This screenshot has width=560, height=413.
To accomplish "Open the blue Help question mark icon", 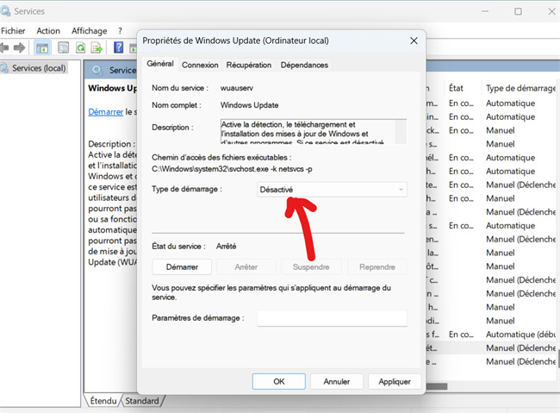I will pos(118,47).
